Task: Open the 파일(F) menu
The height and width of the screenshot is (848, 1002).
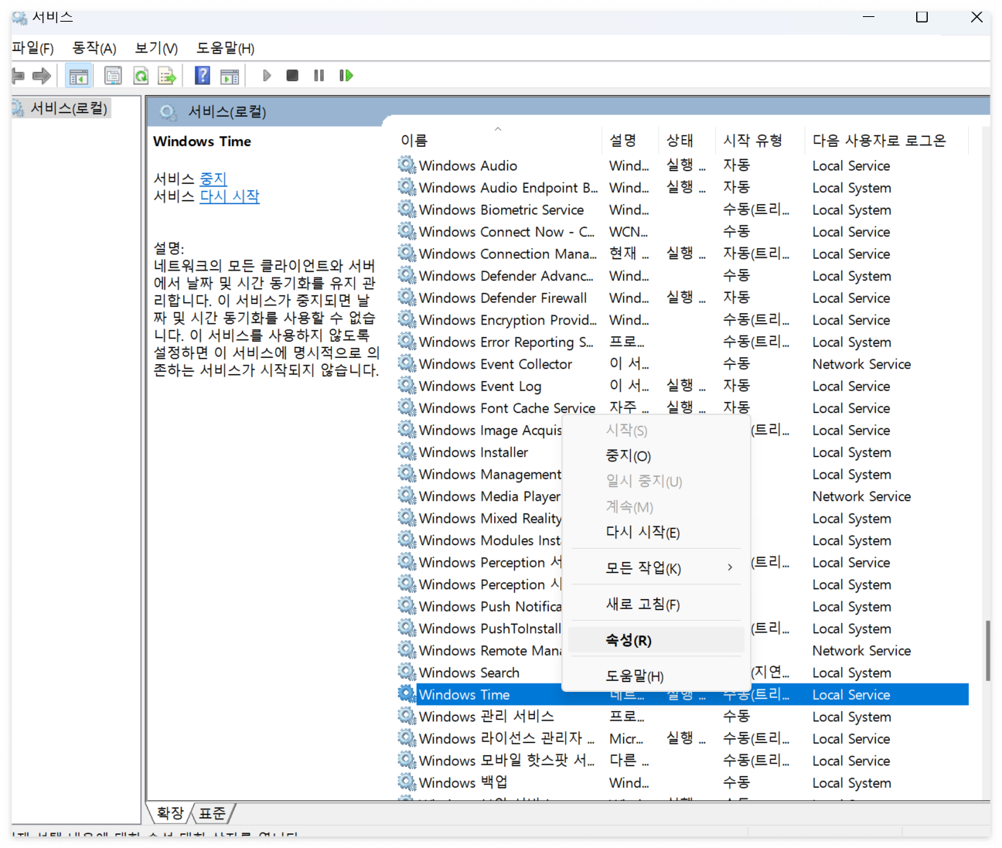Action: coord(32,48)
